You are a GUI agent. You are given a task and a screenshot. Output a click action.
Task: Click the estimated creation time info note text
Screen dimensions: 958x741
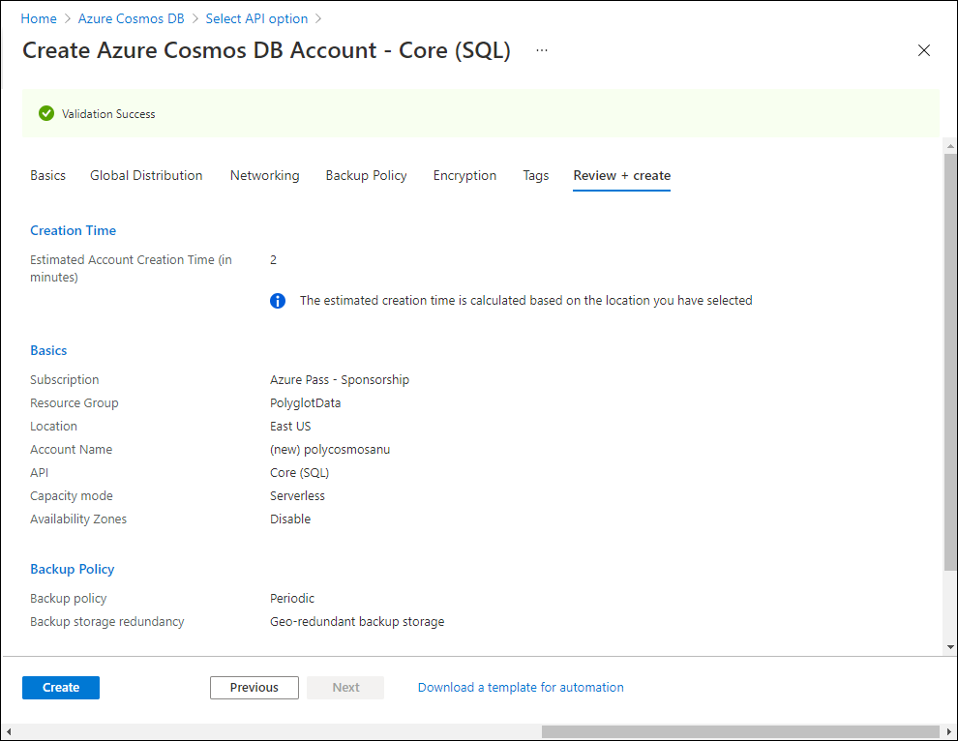pyautogui.click(x=526, y=301)
